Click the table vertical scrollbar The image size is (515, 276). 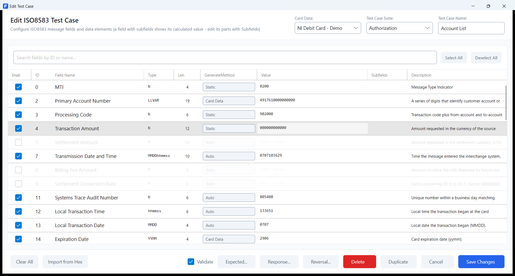[x=506, y=103]
